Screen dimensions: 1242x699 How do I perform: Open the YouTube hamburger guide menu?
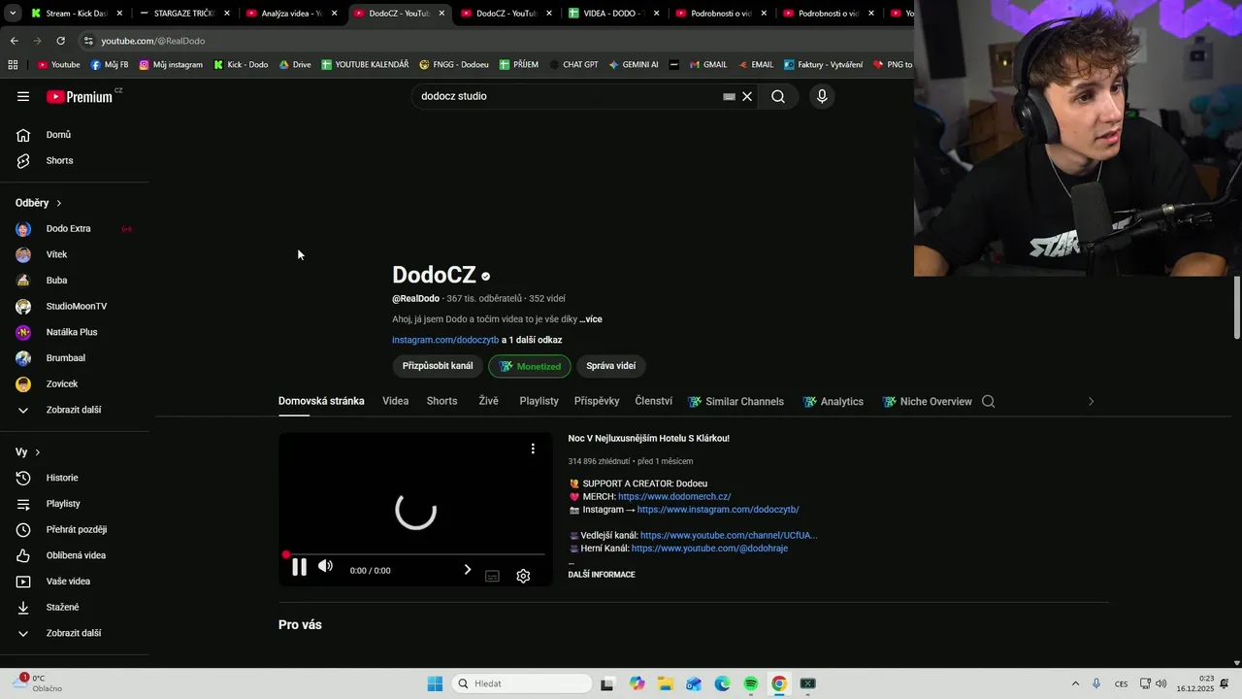click(x=23, y=96)
